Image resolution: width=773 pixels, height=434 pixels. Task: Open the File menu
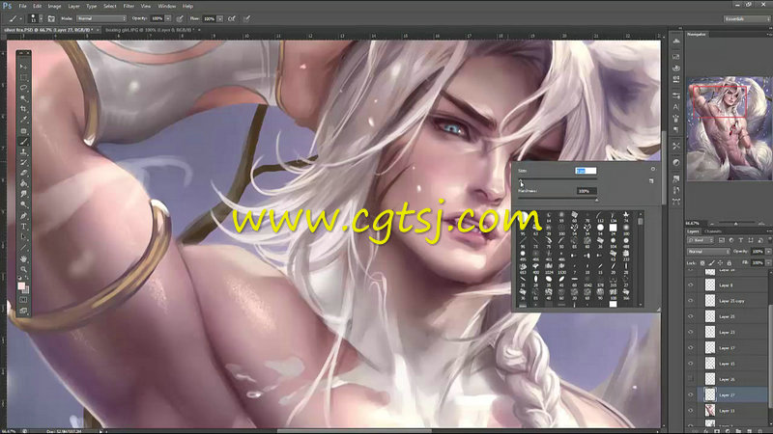pos(22,6)
